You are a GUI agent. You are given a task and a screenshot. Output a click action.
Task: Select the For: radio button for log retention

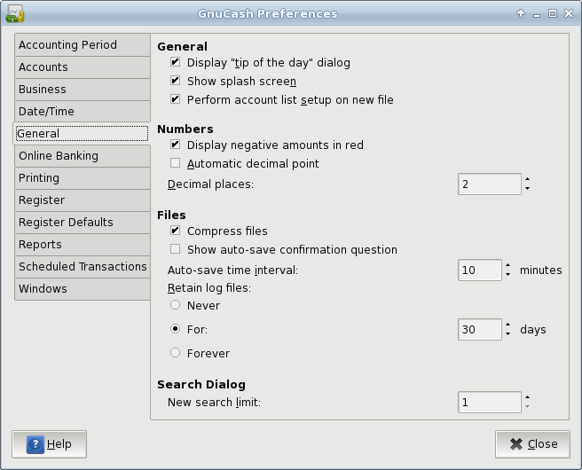click(x=175, y=329)
